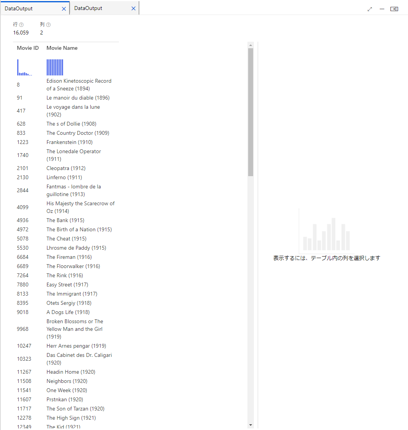
Task: Select Prstnkan (1920) cell
Action: [x=65, y=400]
